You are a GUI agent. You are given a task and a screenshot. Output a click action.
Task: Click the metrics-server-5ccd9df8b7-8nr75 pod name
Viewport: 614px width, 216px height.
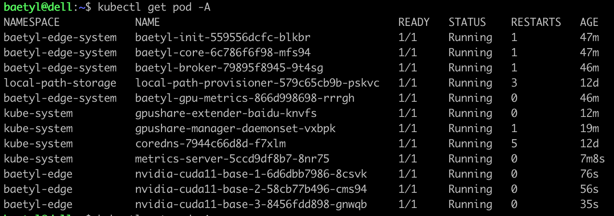click(x=232, y=159)
